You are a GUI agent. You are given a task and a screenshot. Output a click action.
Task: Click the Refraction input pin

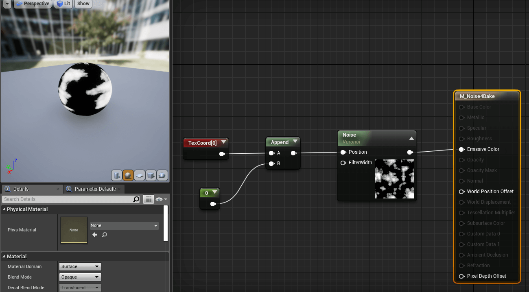tap(462, 266)
